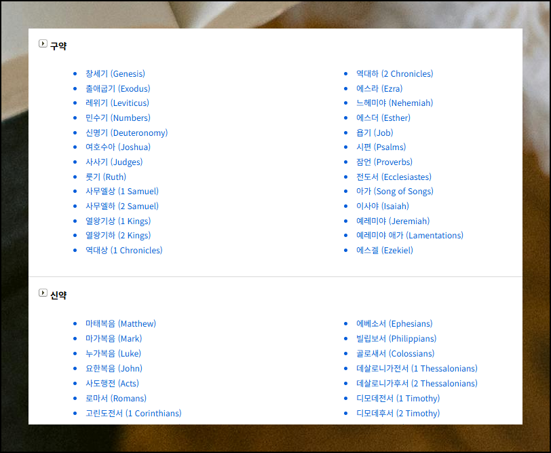Open 에스겔 (Ezekiel) link
The height and width of the screenshot is (453, 551).
385,251
